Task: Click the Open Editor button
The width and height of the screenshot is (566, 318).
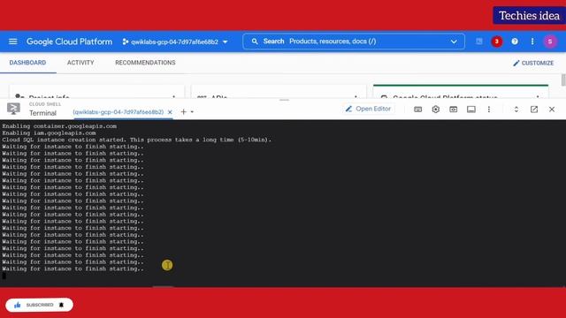Action: [368, 109]
